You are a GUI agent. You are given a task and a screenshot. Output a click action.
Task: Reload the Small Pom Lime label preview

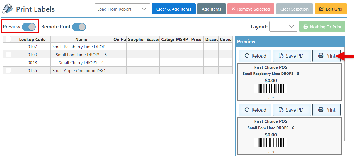[x=255, y=110]
